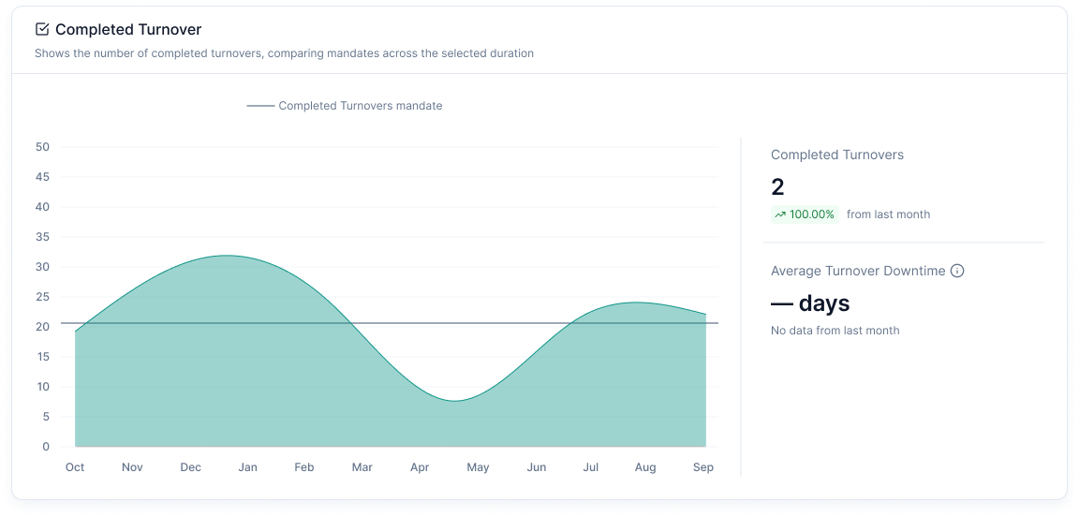The image size is (1079, 517).
Task: Click the info icon next to Average Turnover Downtime
Action: [x=957, y=271]
